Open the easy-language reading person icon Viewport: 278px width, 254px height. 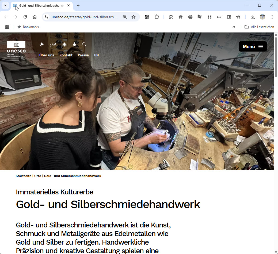[x=74, y=44]
